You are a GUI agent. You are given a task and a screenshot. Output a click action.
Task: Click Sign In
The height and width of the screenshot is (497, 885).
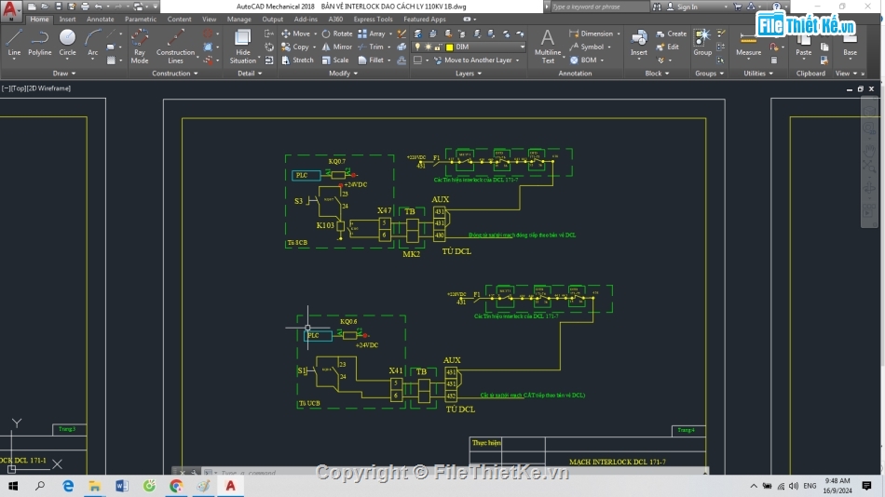(x=682, y=7)
